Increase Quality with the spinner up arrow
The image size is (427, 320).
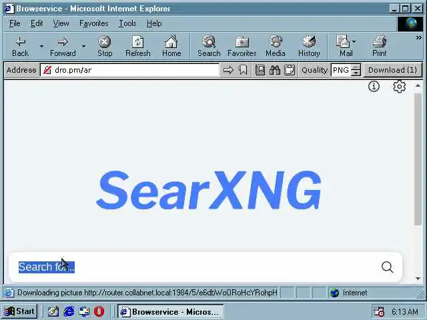tap(356, 67)
